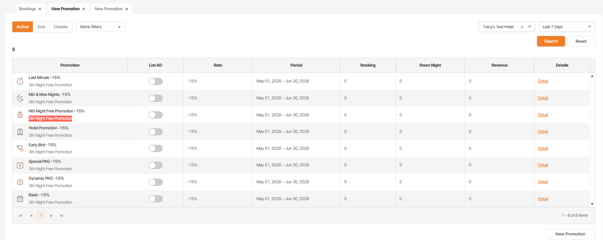Click the Hotel Promotion building icon
The image size is (603, 240).
[20, 132]
